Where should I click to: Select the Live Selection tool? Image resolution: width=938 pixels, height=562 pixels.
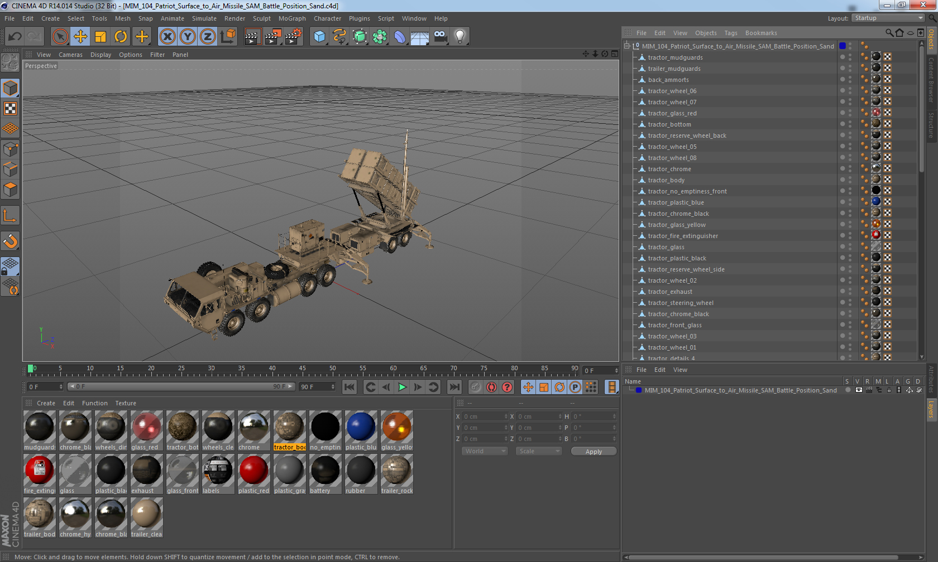coord(60,37)
